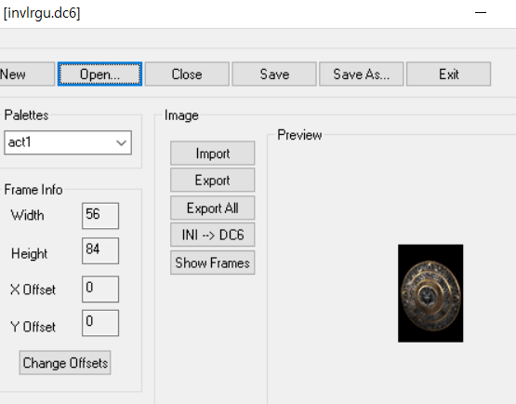Click the Export All button

(x=213, y=208)
